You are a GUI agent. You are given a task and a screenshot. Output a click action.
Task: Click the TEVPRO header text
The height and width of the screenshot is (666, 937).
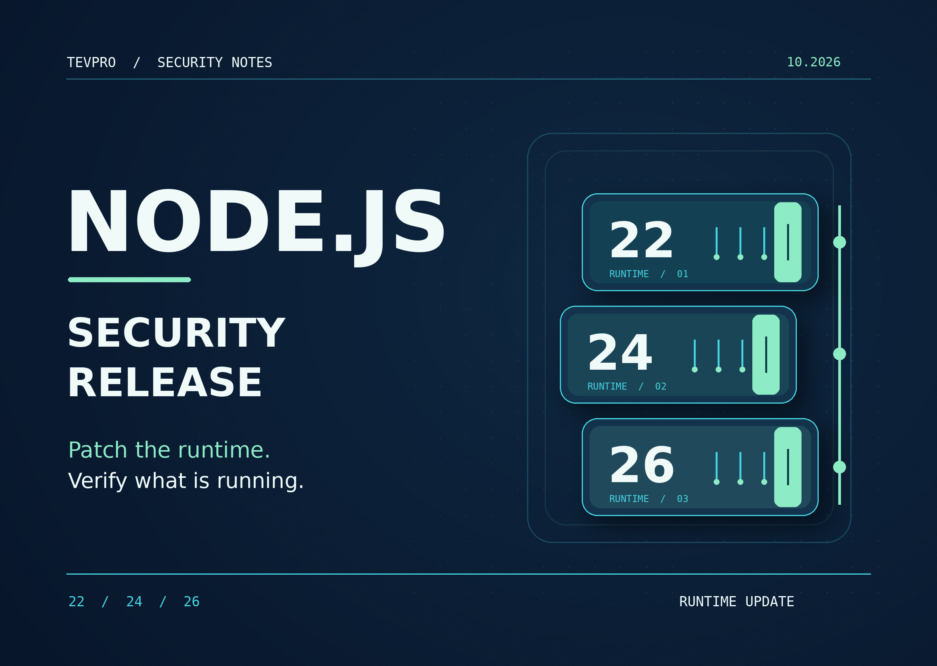tap(91, 62)
